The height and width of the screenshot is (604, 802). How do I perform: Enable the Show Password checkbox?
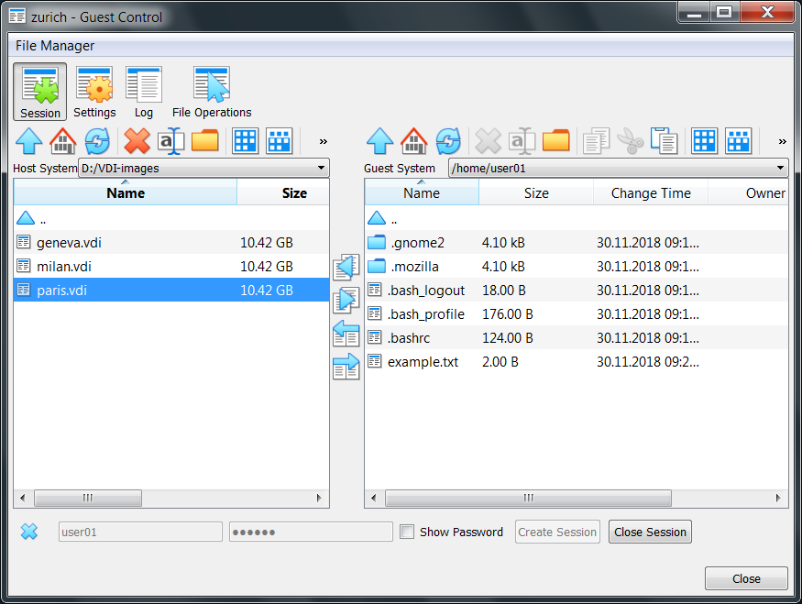pos(406,532)
